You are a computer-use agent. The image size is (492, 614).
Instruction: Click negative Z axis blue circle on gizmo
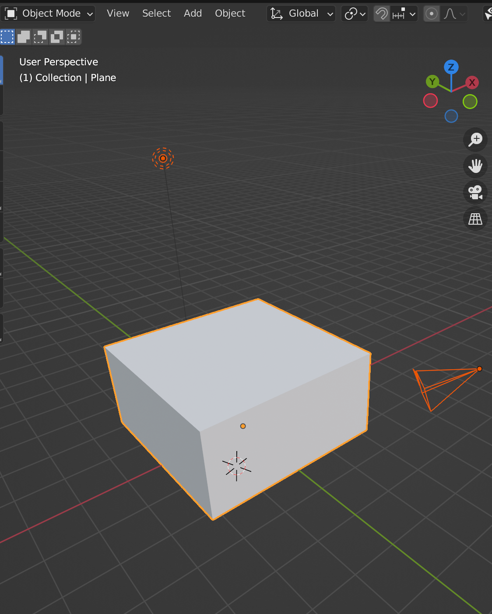(x=451, y=116)
